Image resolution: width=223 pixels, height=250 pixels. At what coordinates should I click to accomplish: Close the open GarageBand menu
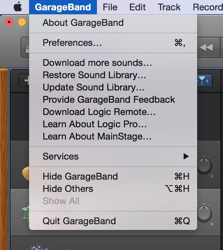[63, 7]
